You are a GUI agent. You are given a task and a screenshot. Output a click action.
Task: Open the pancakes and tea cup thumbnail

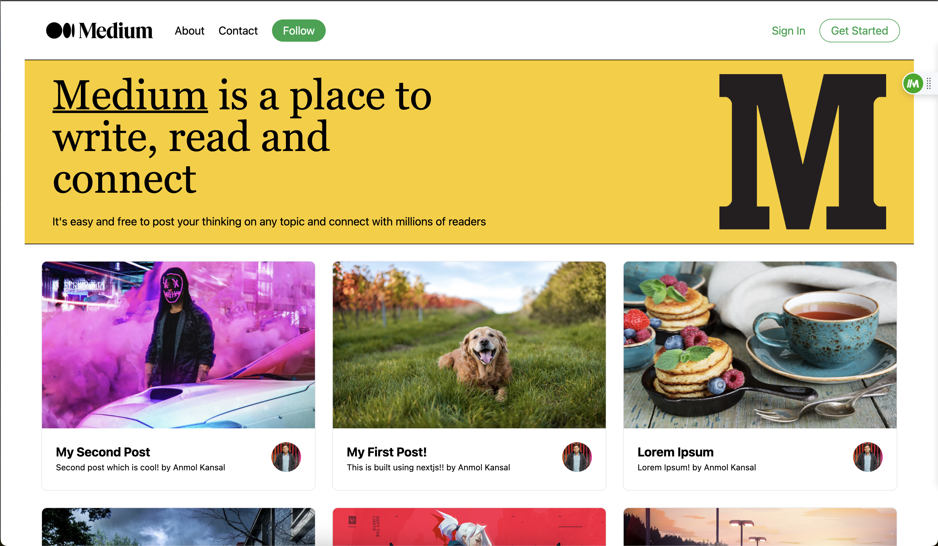(x=760, y=345)
